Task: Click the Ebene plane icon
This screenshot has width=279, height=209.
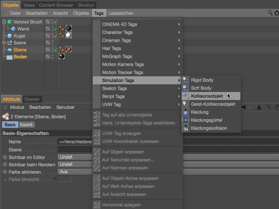Action: click(10, 50)
